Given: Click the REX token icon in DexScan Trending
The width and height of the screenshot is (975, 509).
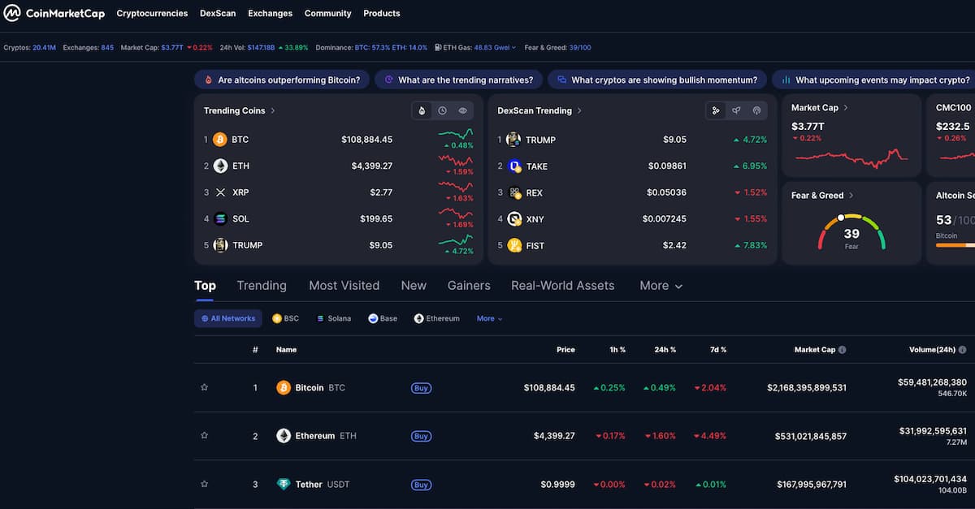Looking at the screenshot, I should (x=513, y=192).
